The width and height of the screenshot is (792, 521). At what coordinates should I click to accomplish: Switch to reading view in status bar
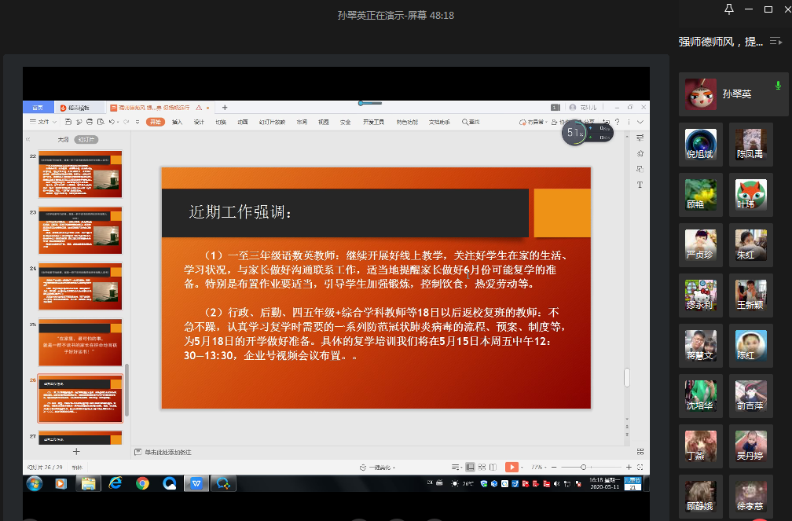click(493, 468)
